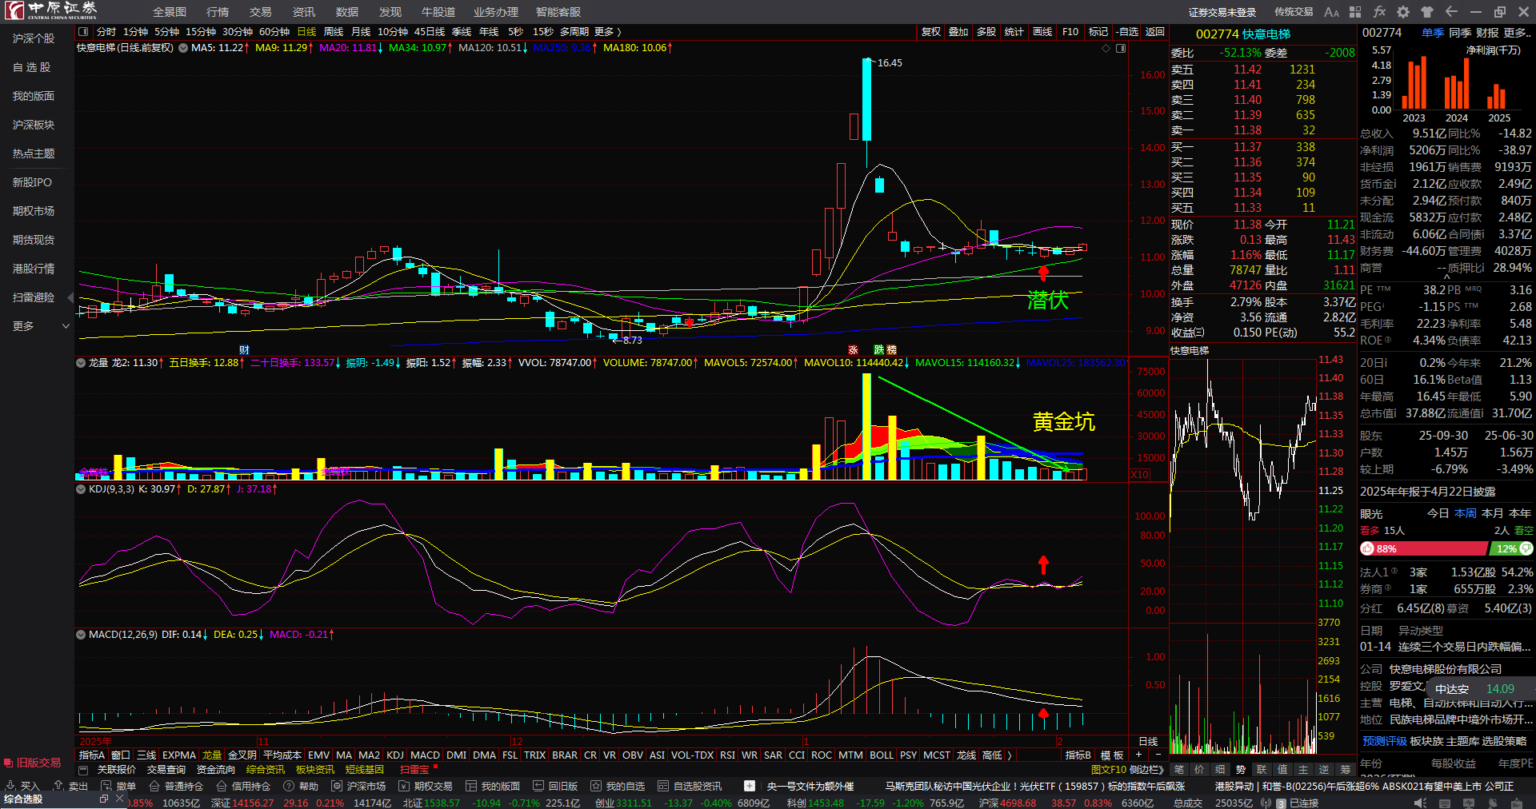Open font size AA setting
Screen dimensions: 1536x809
point(1331,12)
